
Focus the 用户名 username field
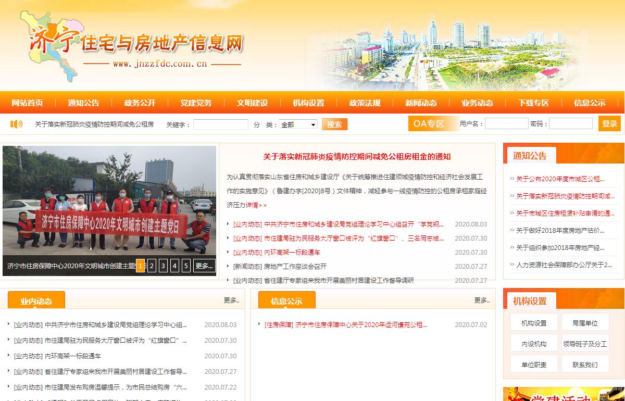point(506,124)
